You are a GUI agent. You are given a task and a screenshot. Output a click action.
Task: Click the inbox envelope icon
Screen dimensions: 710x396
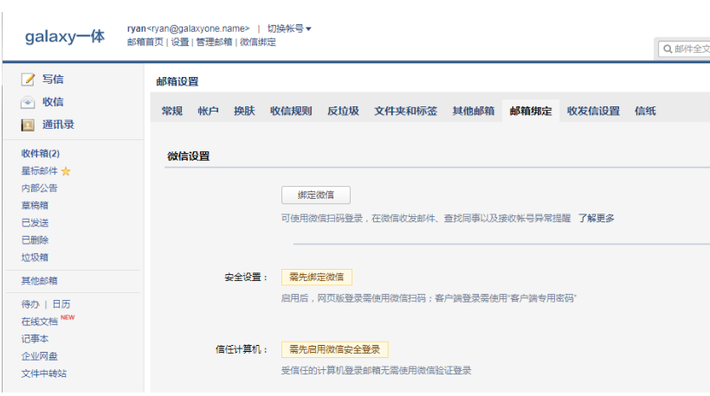coord(28,102)
